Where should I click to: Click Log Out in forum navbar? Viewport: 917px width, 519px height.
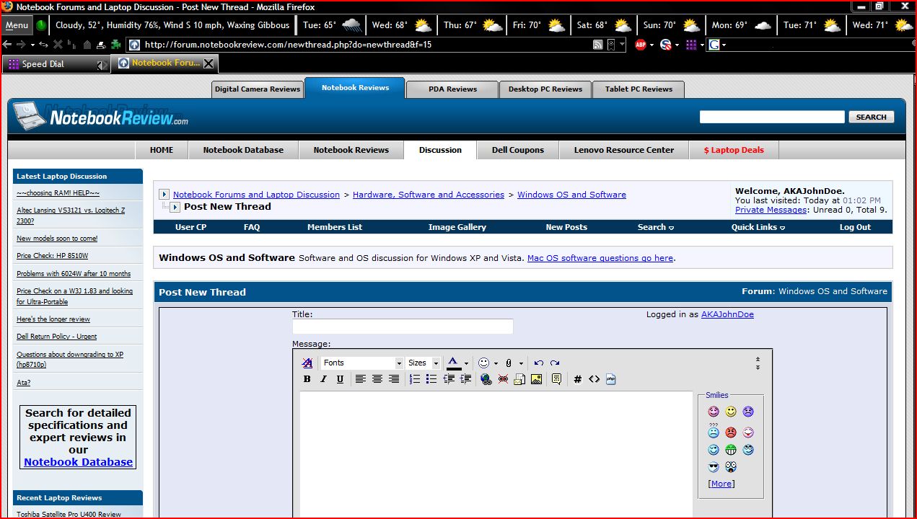coord(855,227)
